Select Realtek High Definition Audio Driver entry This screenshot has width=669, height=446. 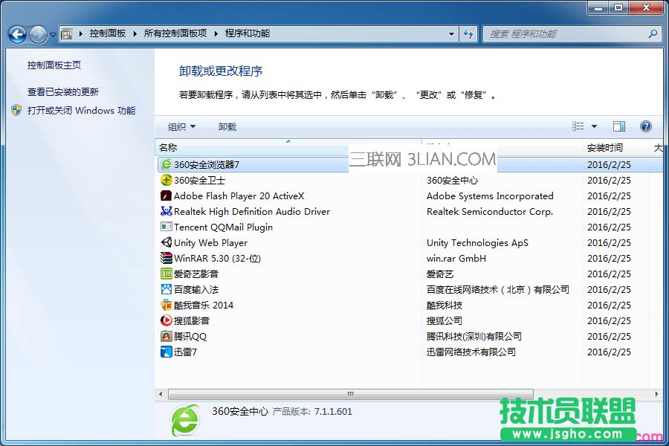tap(252, 212)
